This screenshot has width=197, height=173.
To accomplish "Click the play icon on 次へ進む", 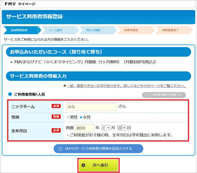I will [83, 165].
